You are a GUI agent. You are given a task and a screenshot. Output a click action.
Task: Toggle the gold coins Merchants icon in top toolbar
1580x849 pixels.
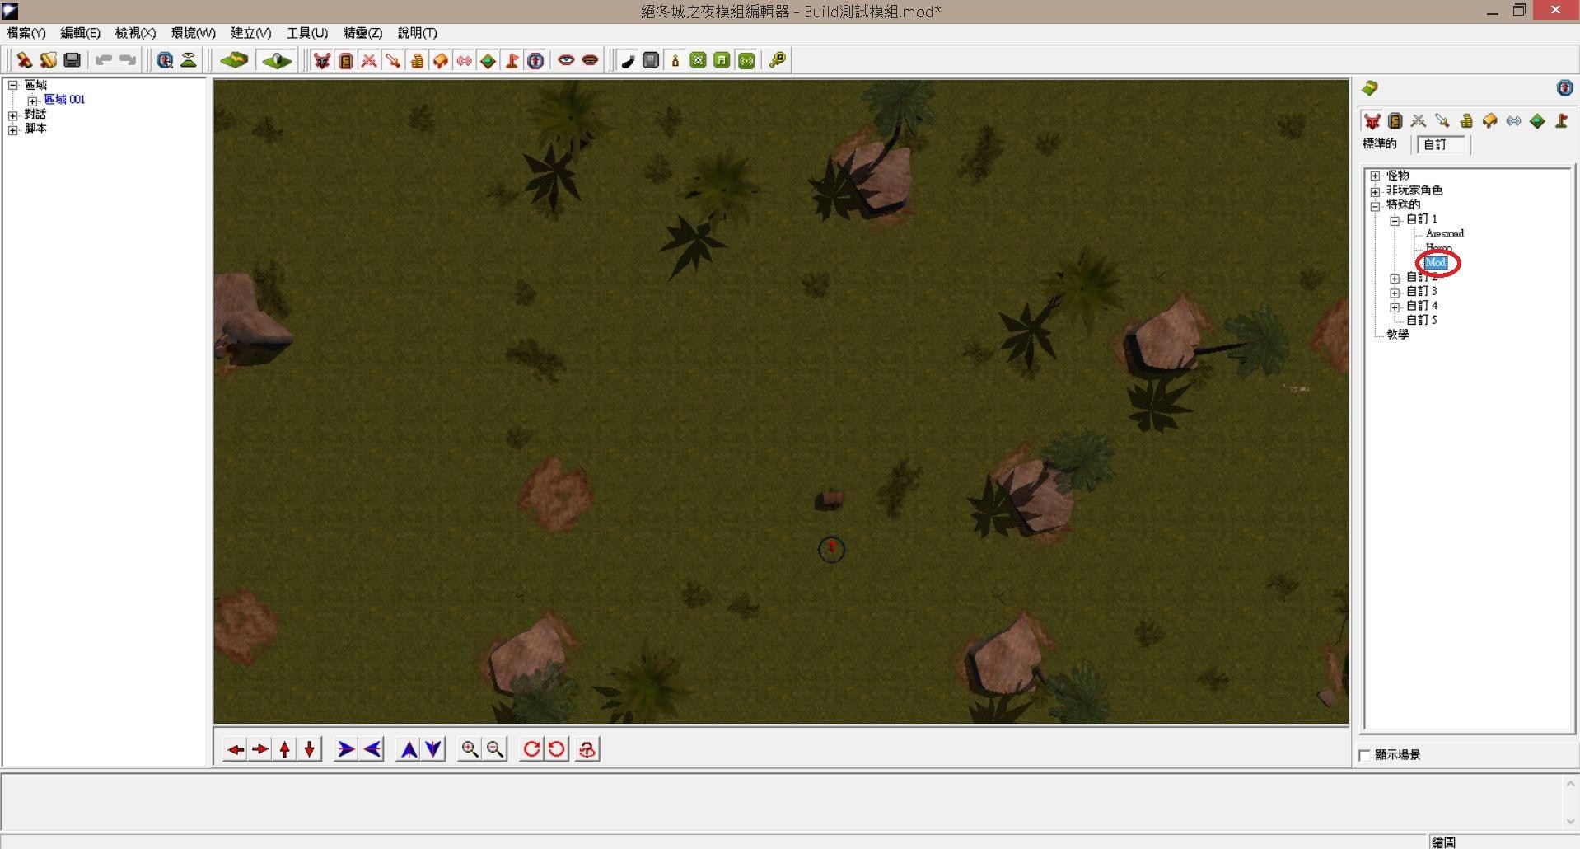click(x=417, y=60)
